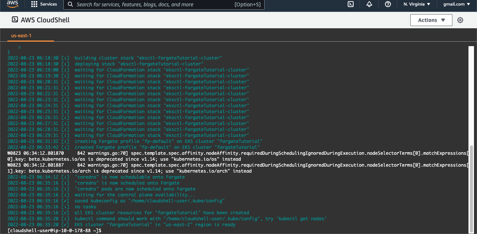Viewport: 477px width, 234px height.
Task: Open the help question mark menu
Action: click(x=388, y=4)
